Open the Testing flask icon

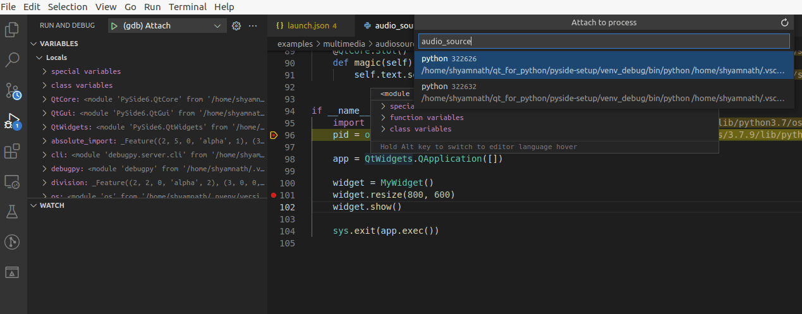[x=13, y=212]
